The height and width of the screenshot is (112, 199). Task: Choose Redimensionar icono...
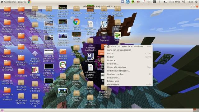[128, 71]
